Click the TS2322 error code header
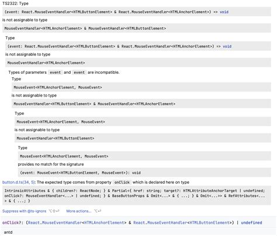 (x=11, y=4)
